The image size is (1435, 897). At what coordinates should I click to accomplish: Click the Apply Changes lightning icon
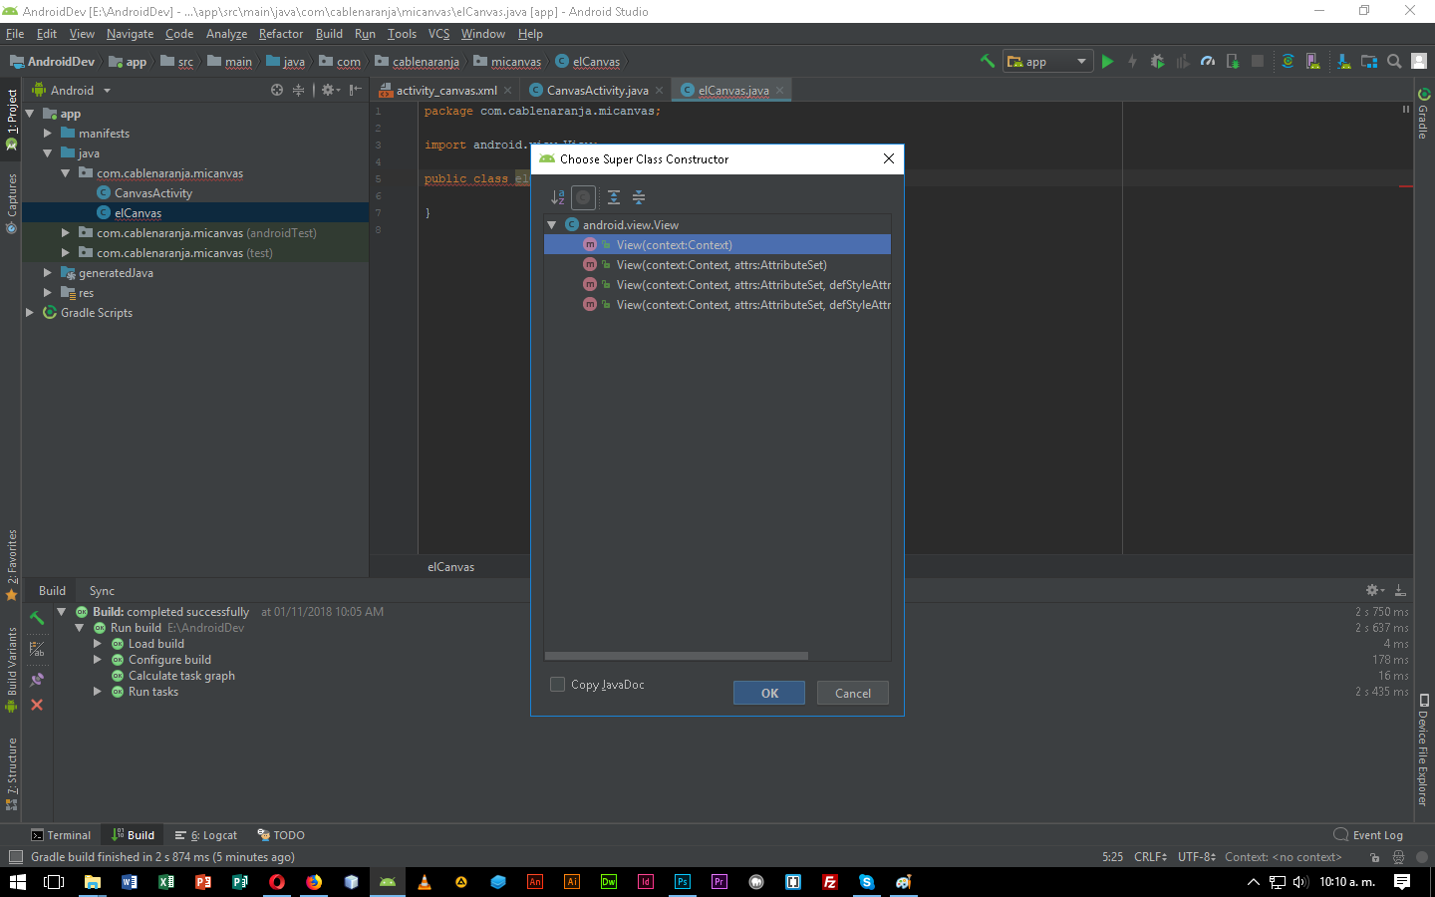(x=1132, y=61)
